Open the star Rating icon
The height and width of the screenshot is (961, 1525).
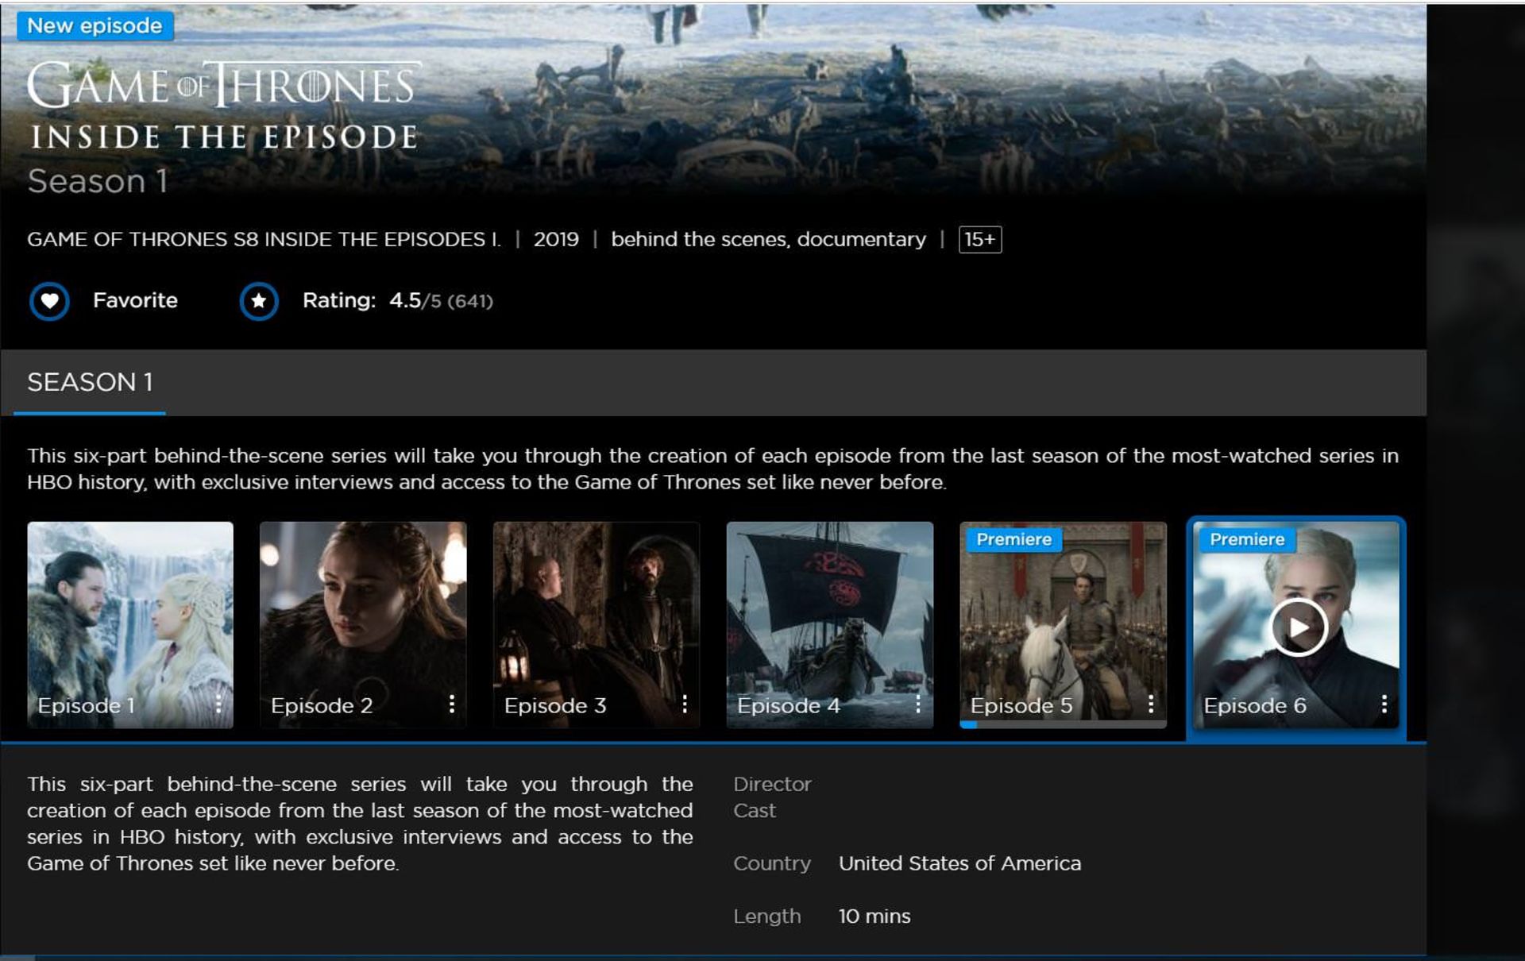[x=259, y=301]
